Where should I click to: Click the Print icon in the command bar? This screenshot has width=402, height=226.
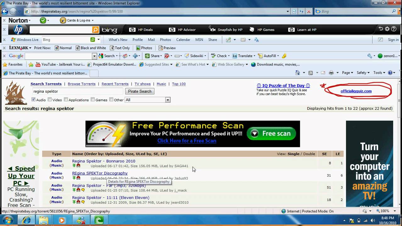pos(331,73)
